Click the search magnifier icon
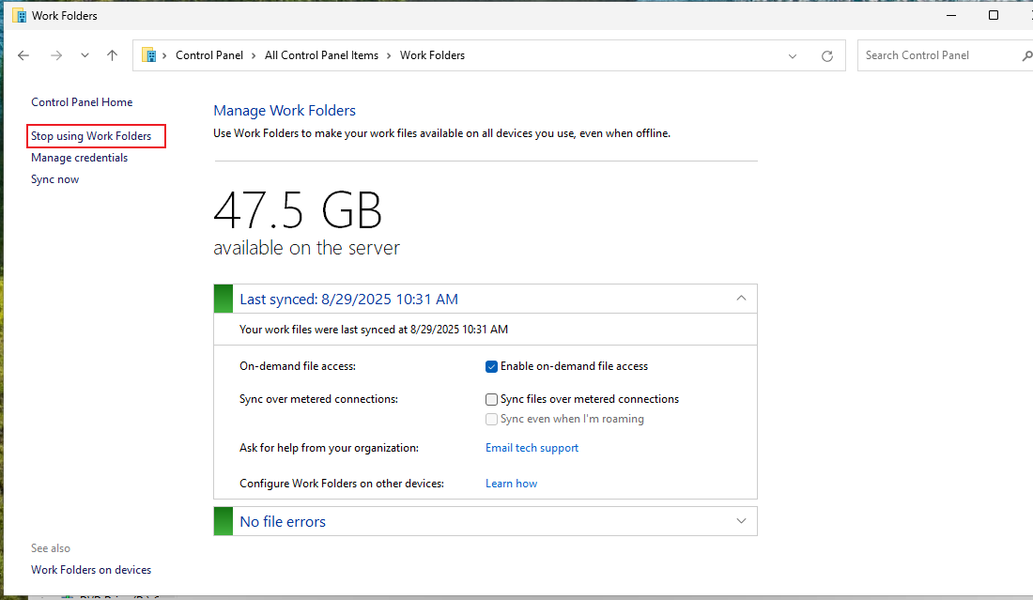The width and height of the screenshot is (1033, 600). (x=1026, y=56)
